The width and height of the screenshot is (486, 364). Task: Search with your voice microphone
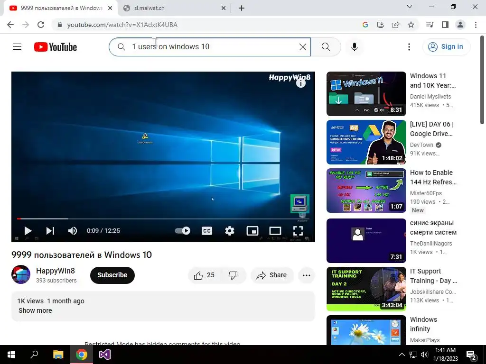pos(354,47)
